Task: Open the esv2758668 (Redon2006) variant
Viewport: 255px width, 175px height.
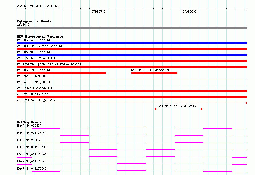Action: pos(36,58)
